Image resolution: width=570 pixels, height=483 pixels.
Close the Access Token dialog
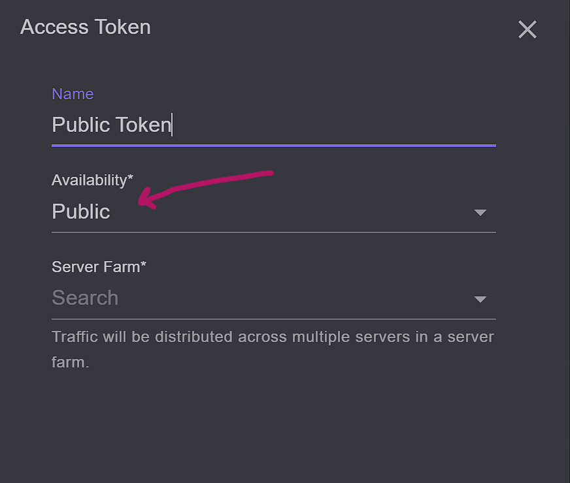pos(527,29)
